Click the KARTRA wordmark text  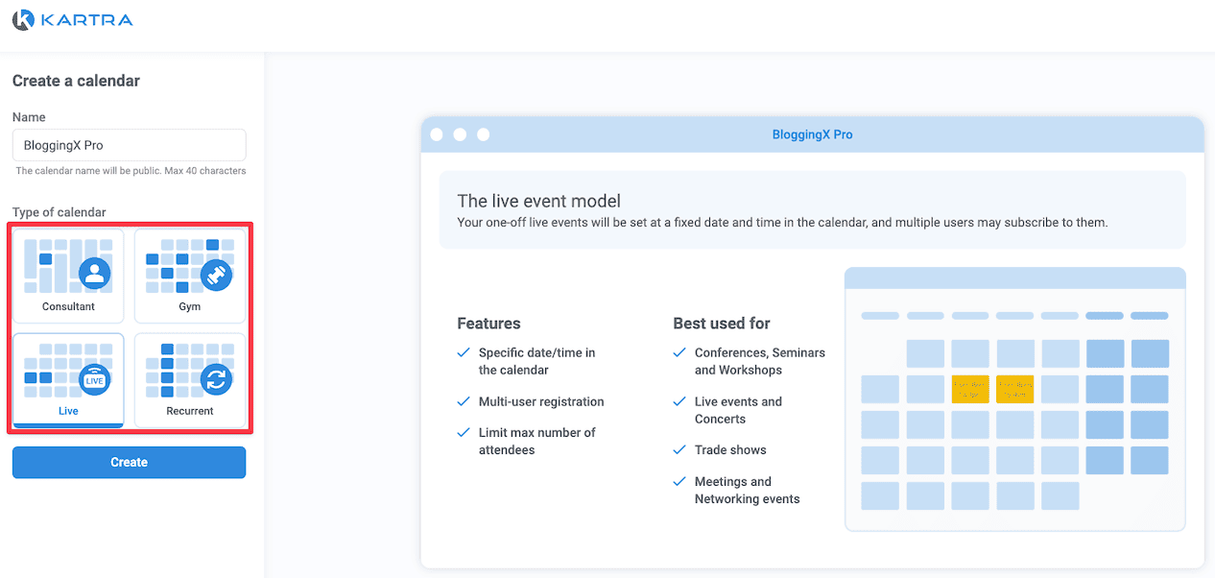point(88,19)
